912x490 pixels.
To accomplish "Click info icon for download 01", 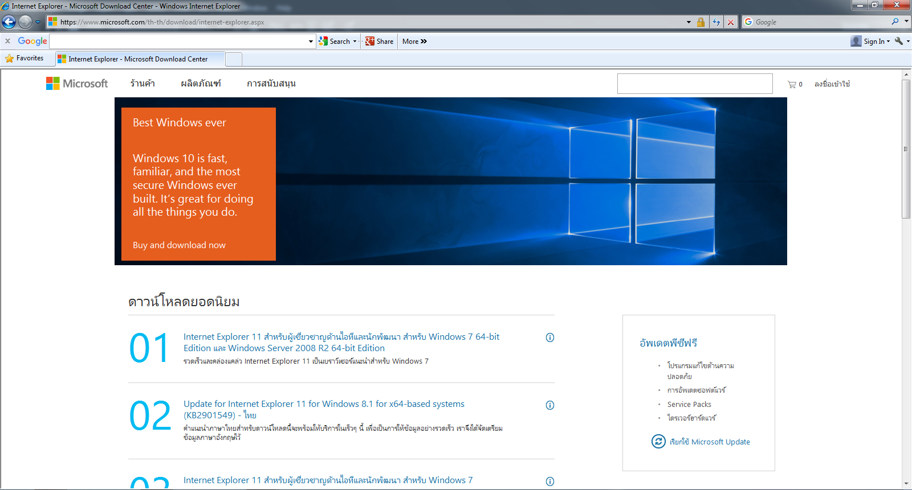I will [x=550, y=337].
